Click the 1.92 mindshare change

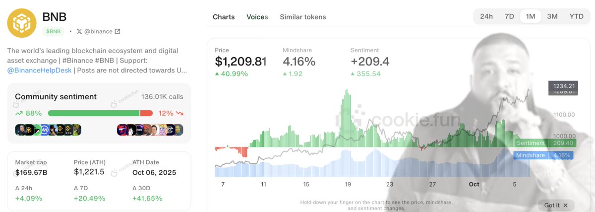pyautogui.click(x=293, y=74)
